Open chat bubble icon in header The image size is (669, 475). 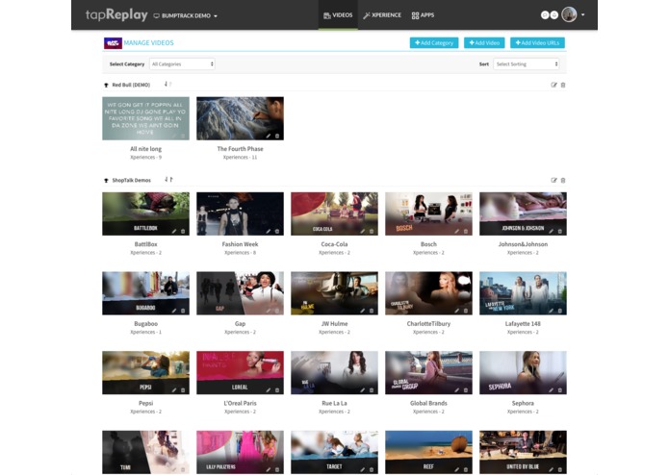(x=545, y=15)
